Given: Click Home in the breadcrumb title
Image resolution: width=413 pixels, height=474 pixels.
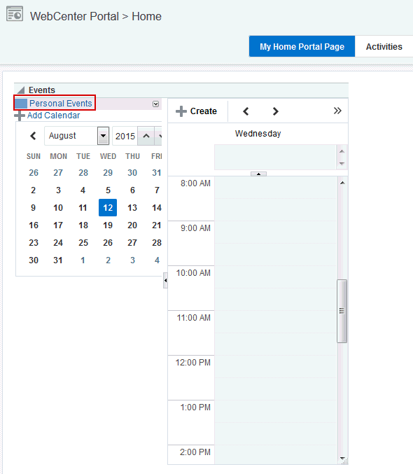Looking at the screenshot, I should [x=146, y=16].
